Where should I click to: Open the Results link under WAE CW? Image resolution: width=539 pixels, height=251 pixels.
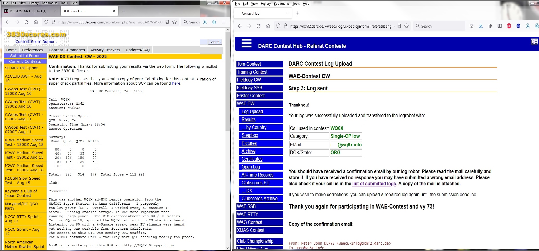pos(248,120)
